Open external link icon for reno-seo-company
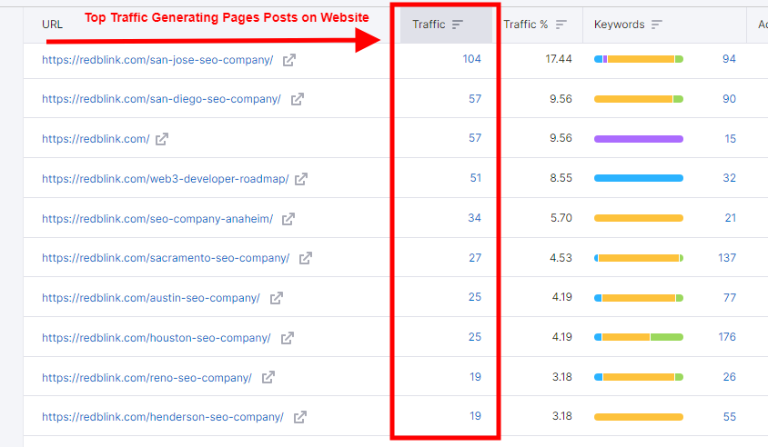The height and width of the screenshot is (447, 768). (x=268, y=378)
